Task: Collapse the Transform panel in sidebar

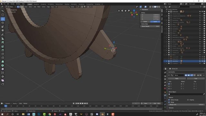Action: [x=141, y=9]
